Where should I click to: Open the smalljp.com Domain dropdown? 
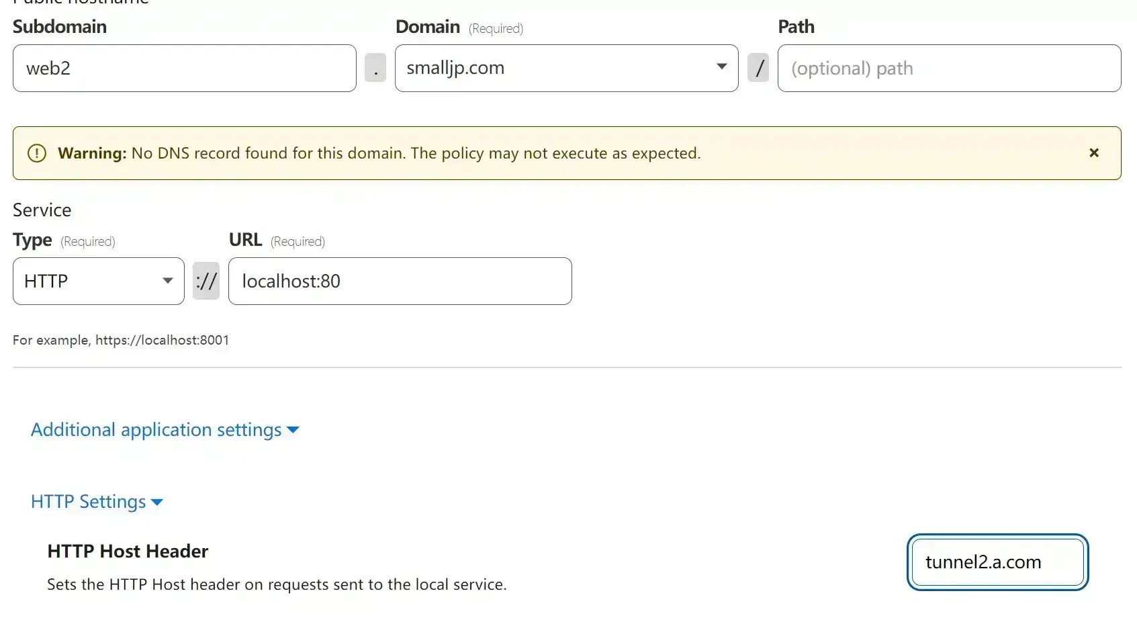tap(566, 68)
